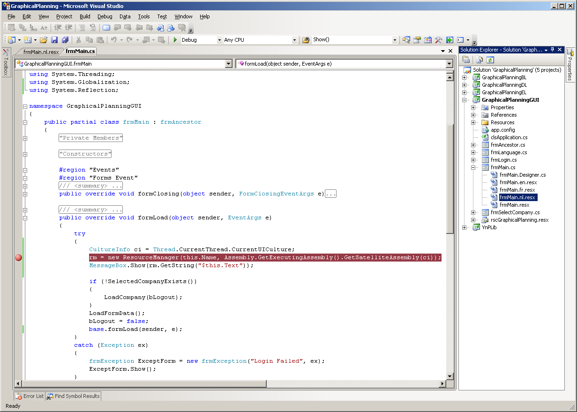Click the Refresh icon in Solution Explorer
This screenshot has width=577, height=412.
[490, 60]
